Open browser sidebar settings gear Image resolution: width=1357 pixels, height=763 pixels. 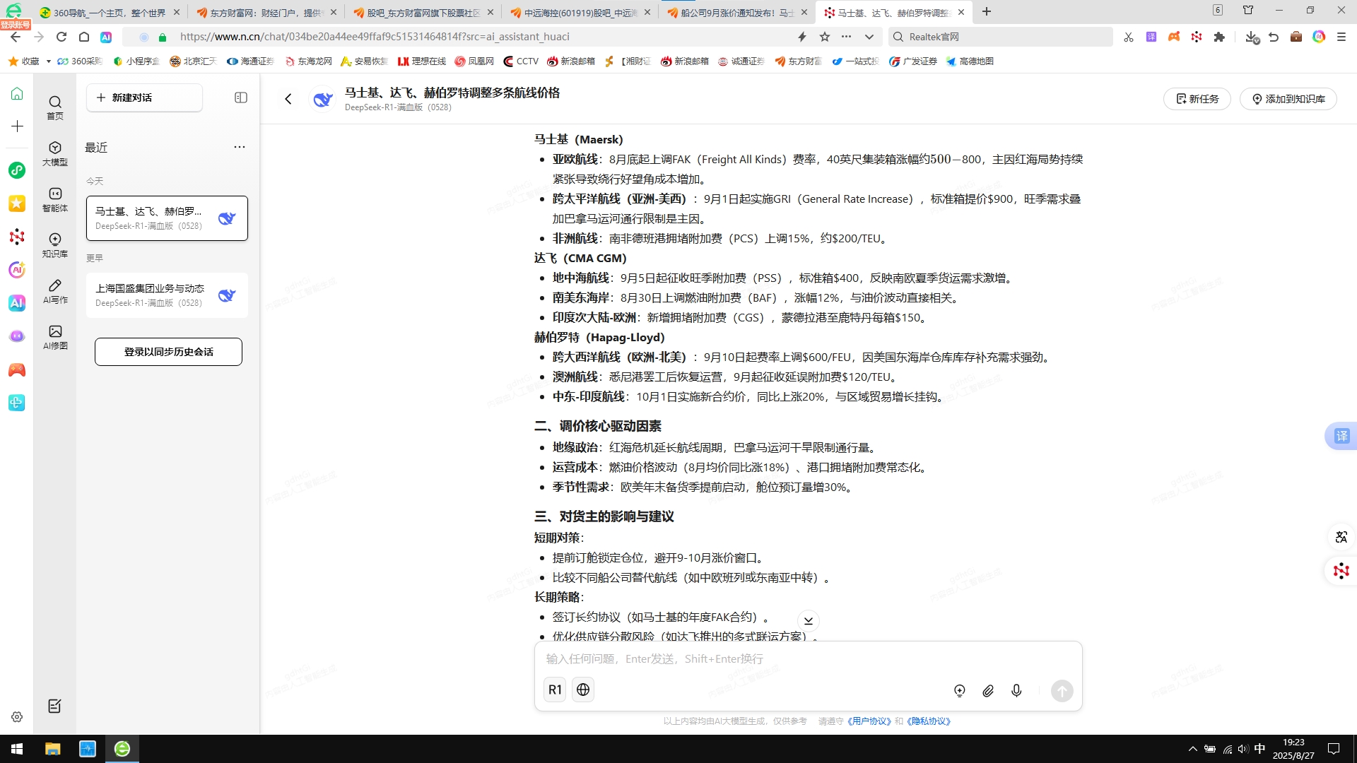[17, 716]
